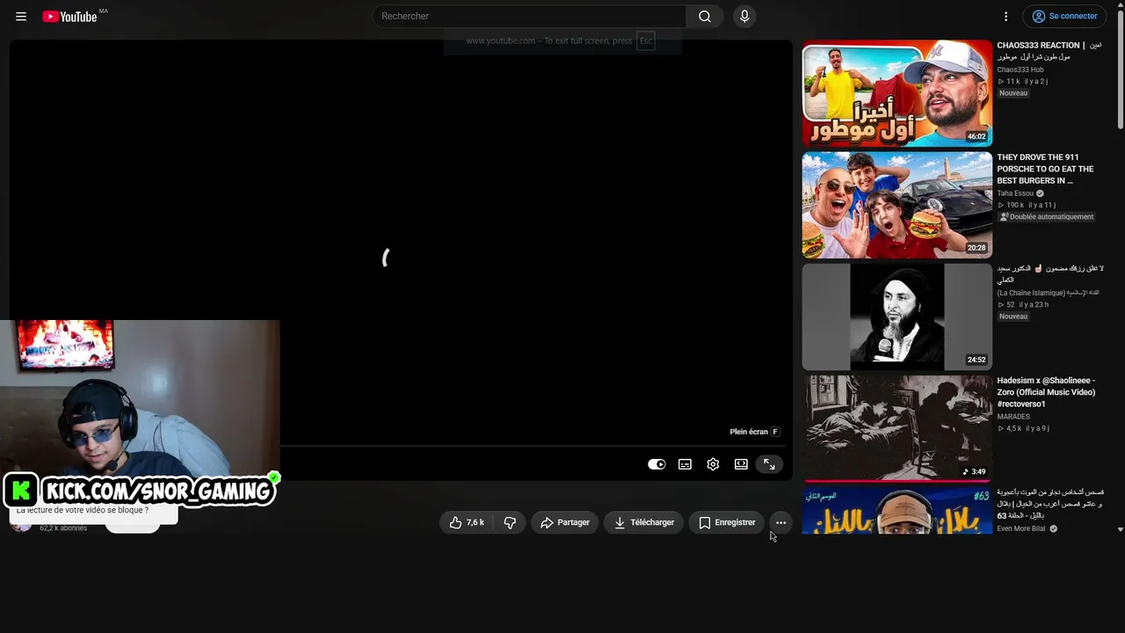Image resolution: width=1125 pixels, height=633 pixels.
Task: Click the Doublée automatiquement badge
Action: [1047, 217]
